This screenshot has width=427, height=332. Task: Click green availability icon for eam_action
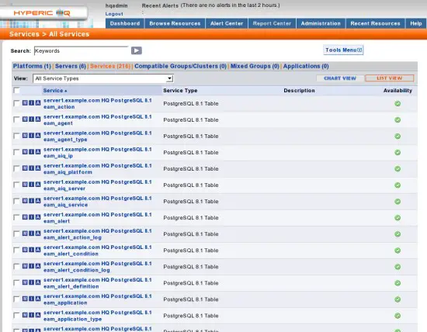click(x=397, y=104)
